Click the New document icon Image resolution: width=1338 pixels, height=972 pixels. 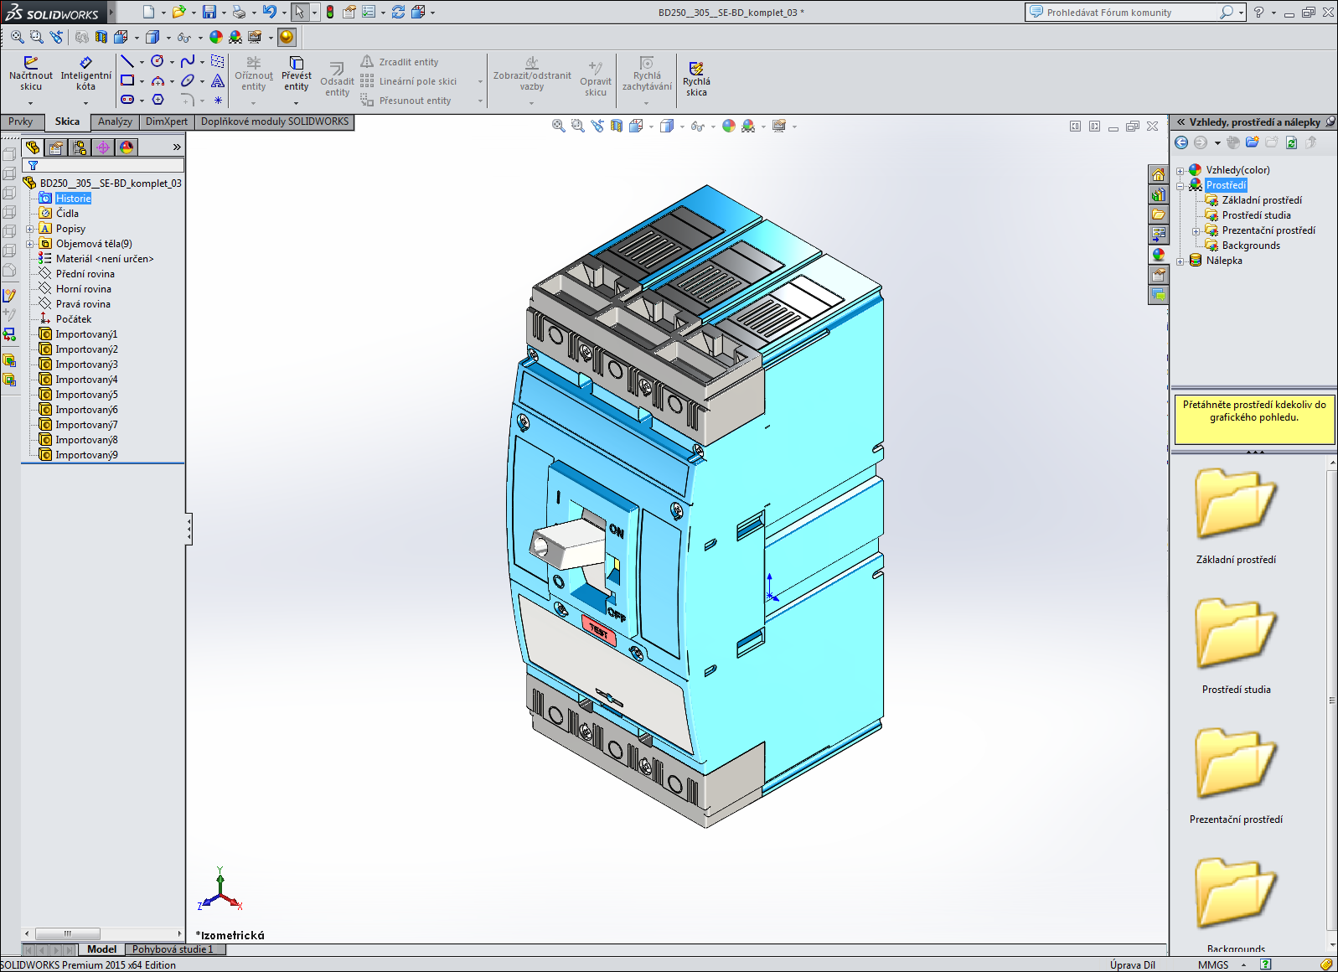coord(148,12)
